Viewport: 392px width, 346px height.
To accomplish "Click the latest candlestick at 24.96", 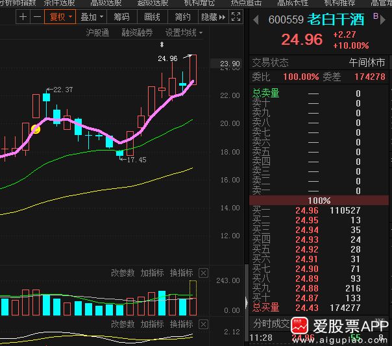I will (193, 69).
